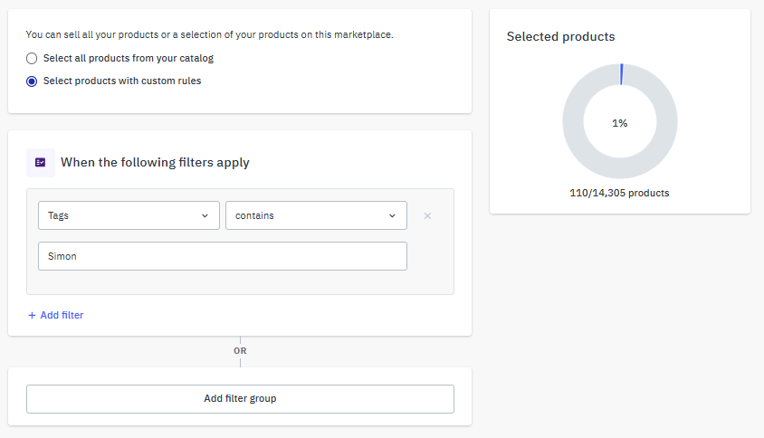Click the 1% label in donut chart
This screenshot has width=764, height=438.
click(x=620, y=123)
